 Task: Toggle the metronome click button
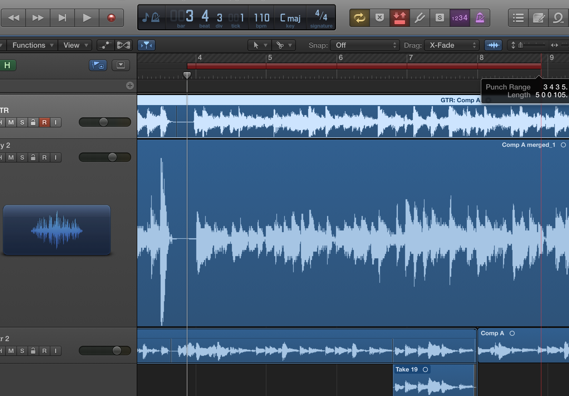click(480, 18)
